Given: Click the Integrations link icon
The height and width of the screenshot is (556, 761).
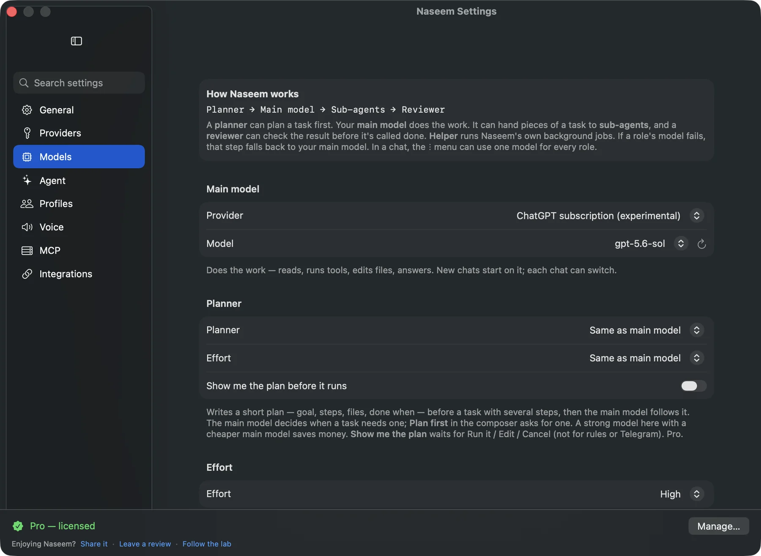Looking at the screenshot, I should (27, 274).
